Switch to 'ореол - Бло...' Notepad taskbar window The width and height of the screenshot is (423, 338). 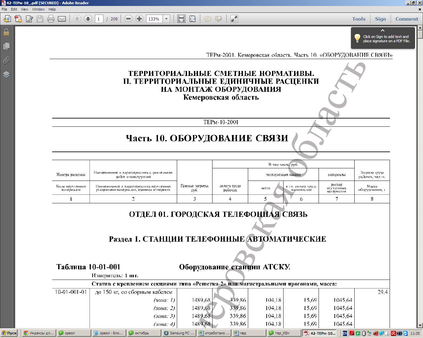(109, 333)
